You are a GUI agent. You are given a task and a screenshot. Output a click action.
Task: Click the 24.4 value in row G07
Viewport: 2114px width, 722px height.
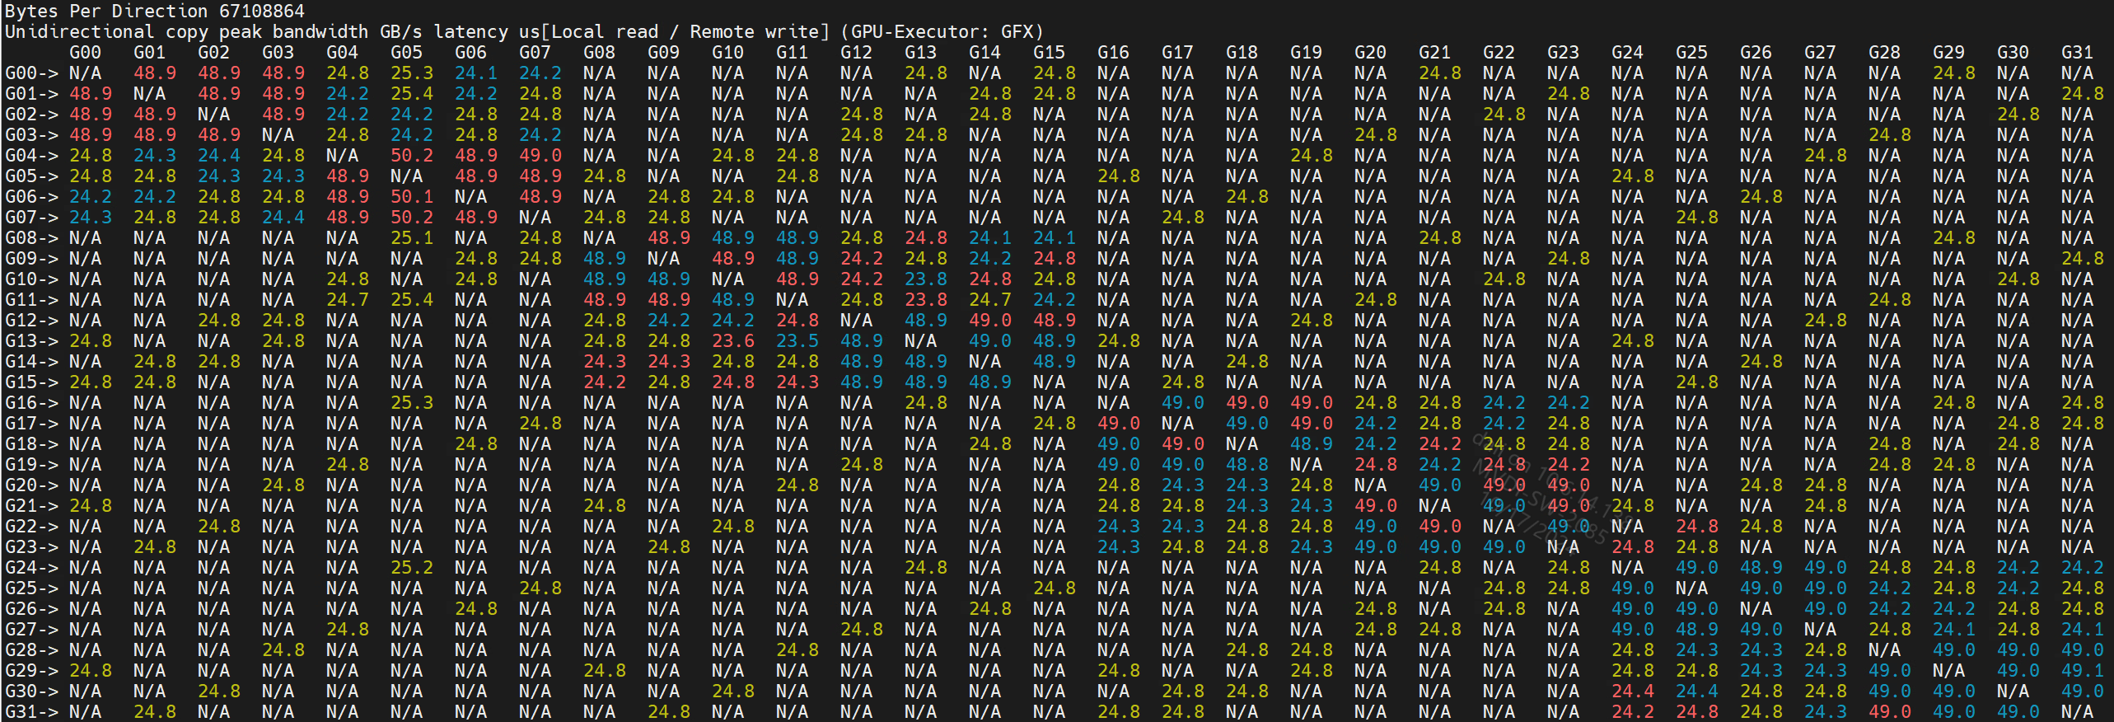click(283, 217)
